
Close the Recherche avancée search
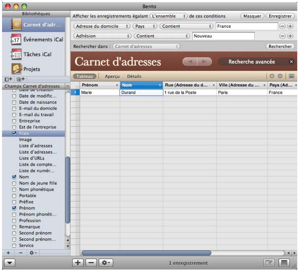[291, 62]
